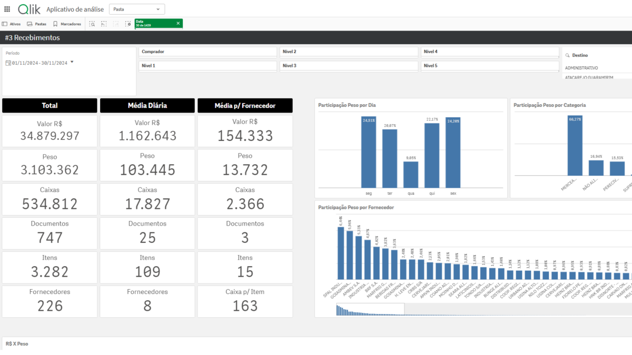Remove the Data selection chip
Viewport: 632px width, 355px height.
pyautogui.click(x=178, y=23)
